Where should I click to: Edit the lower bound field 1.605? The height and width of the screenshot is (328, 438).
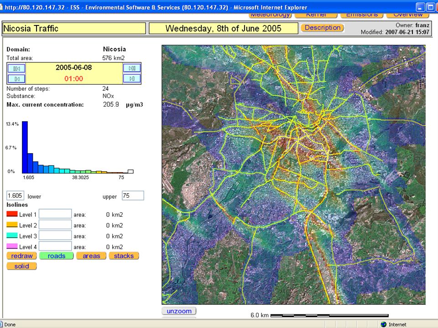tap(15, 195)
